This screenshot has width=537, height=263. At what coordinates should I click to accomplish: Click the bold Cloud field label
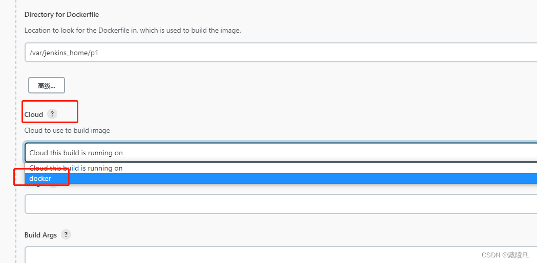pos(34,114)
